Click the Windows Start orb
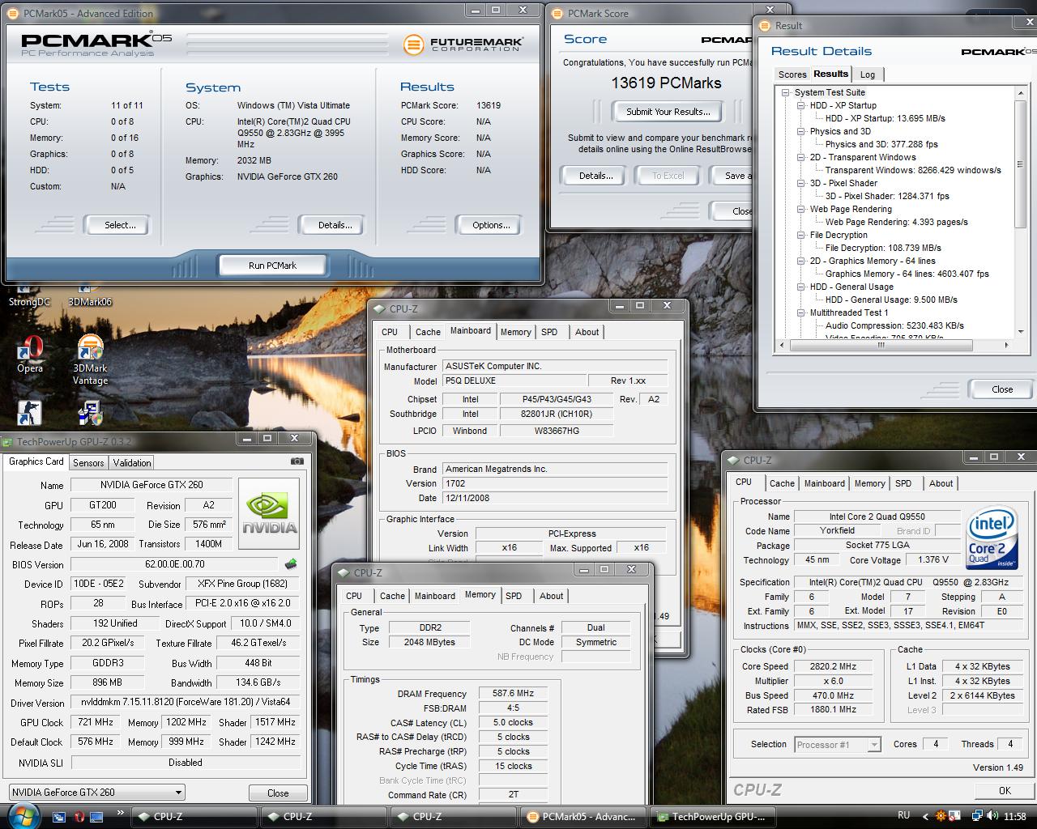1037x829 pixels. pyautogui.click(x=23, y=814)
